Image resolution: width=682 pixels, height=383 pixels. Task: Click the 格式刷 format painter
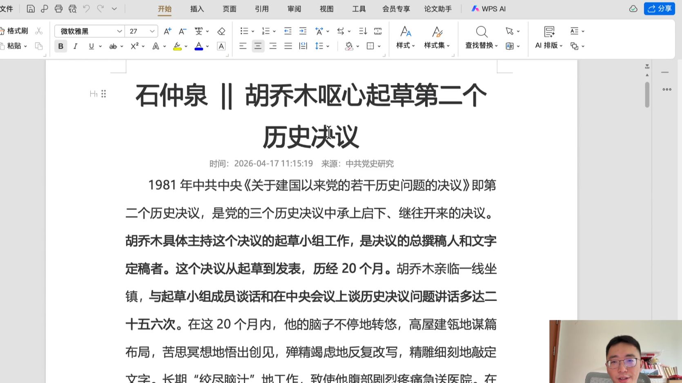[x=14, y=31]
